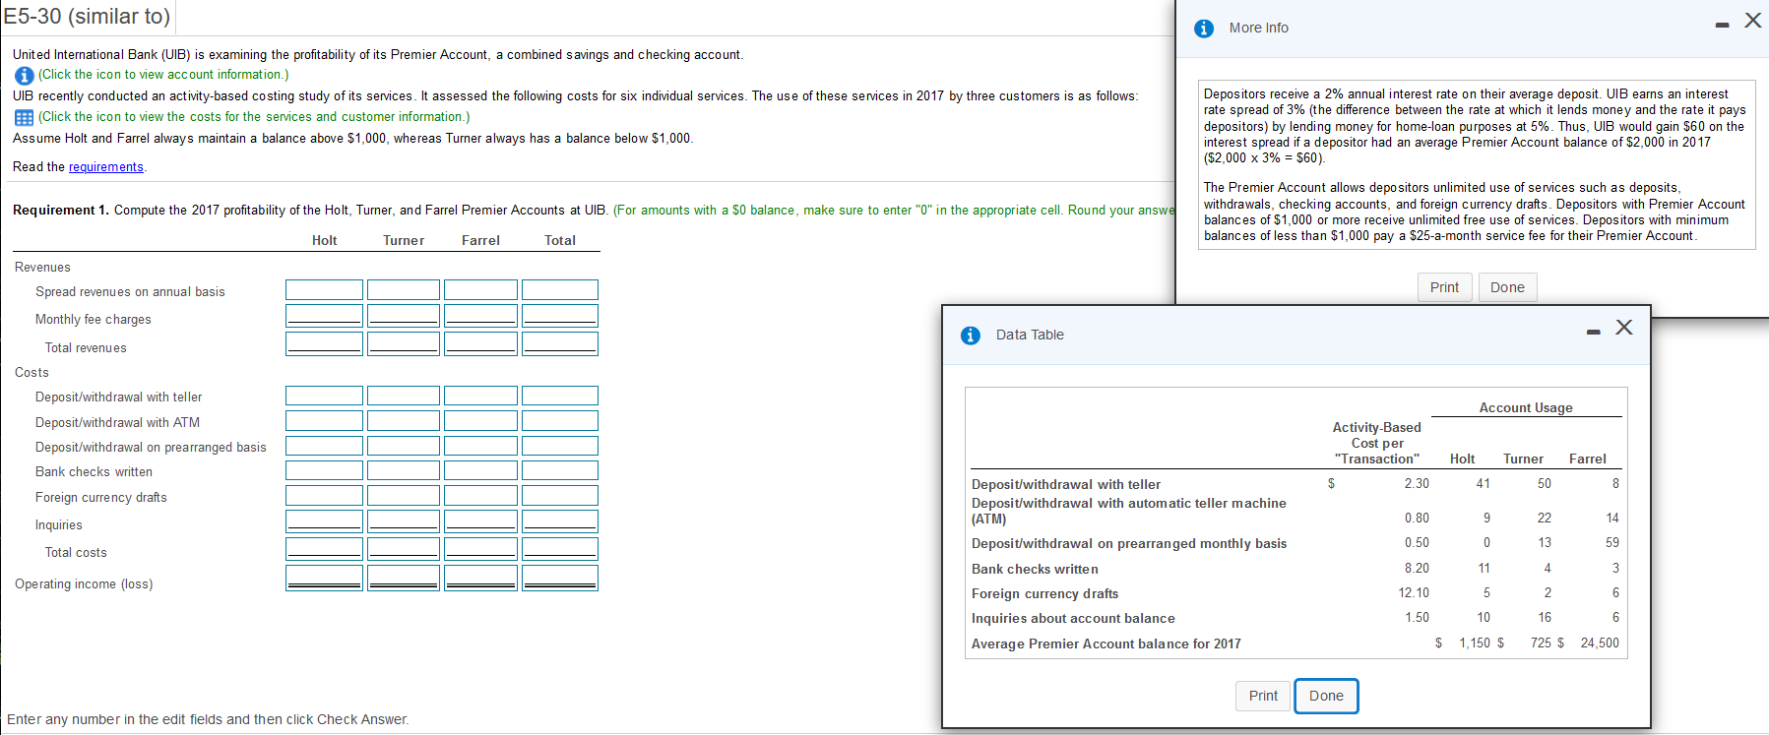The height and width of the screenshot is (735, 1769).
Task: Focus the Total monthly fee charges field
Action: point(560,316)
